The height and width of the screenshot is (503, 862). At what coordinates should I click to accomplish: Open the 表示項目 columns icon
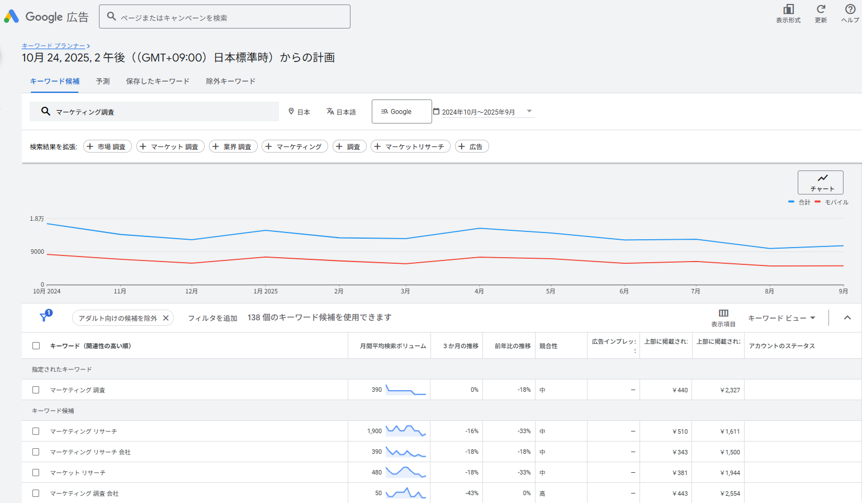(723, 314)
